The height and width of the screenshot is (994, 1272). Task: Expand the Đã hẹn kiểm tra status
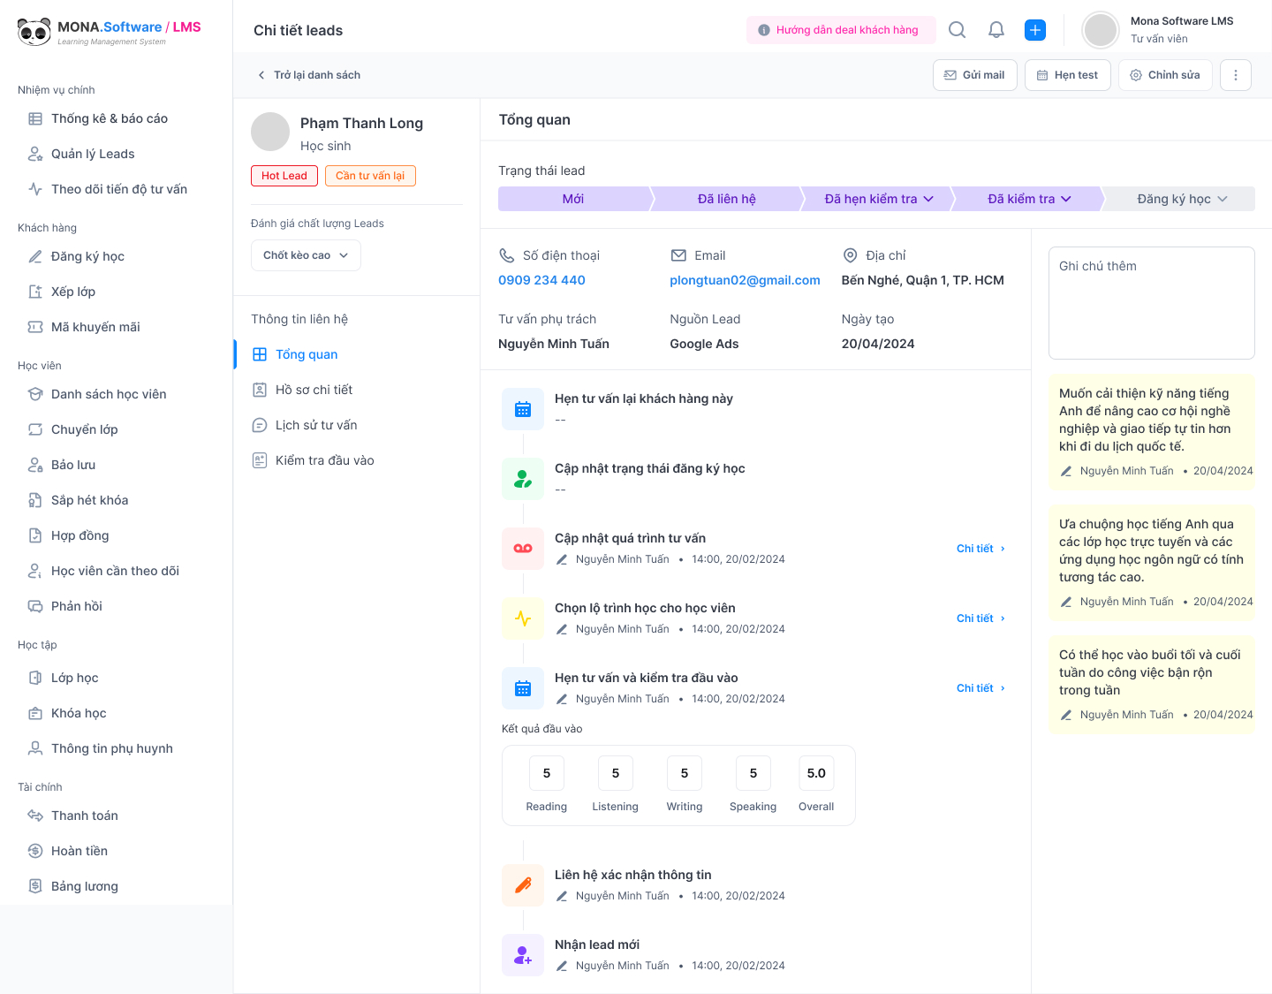878,199
